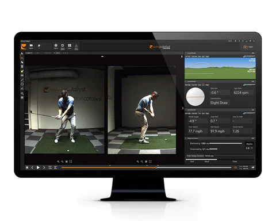This screenshot has height=221, width=276.
Task: Select the magnifier tool in left sidebar
Action: [22, 93]
